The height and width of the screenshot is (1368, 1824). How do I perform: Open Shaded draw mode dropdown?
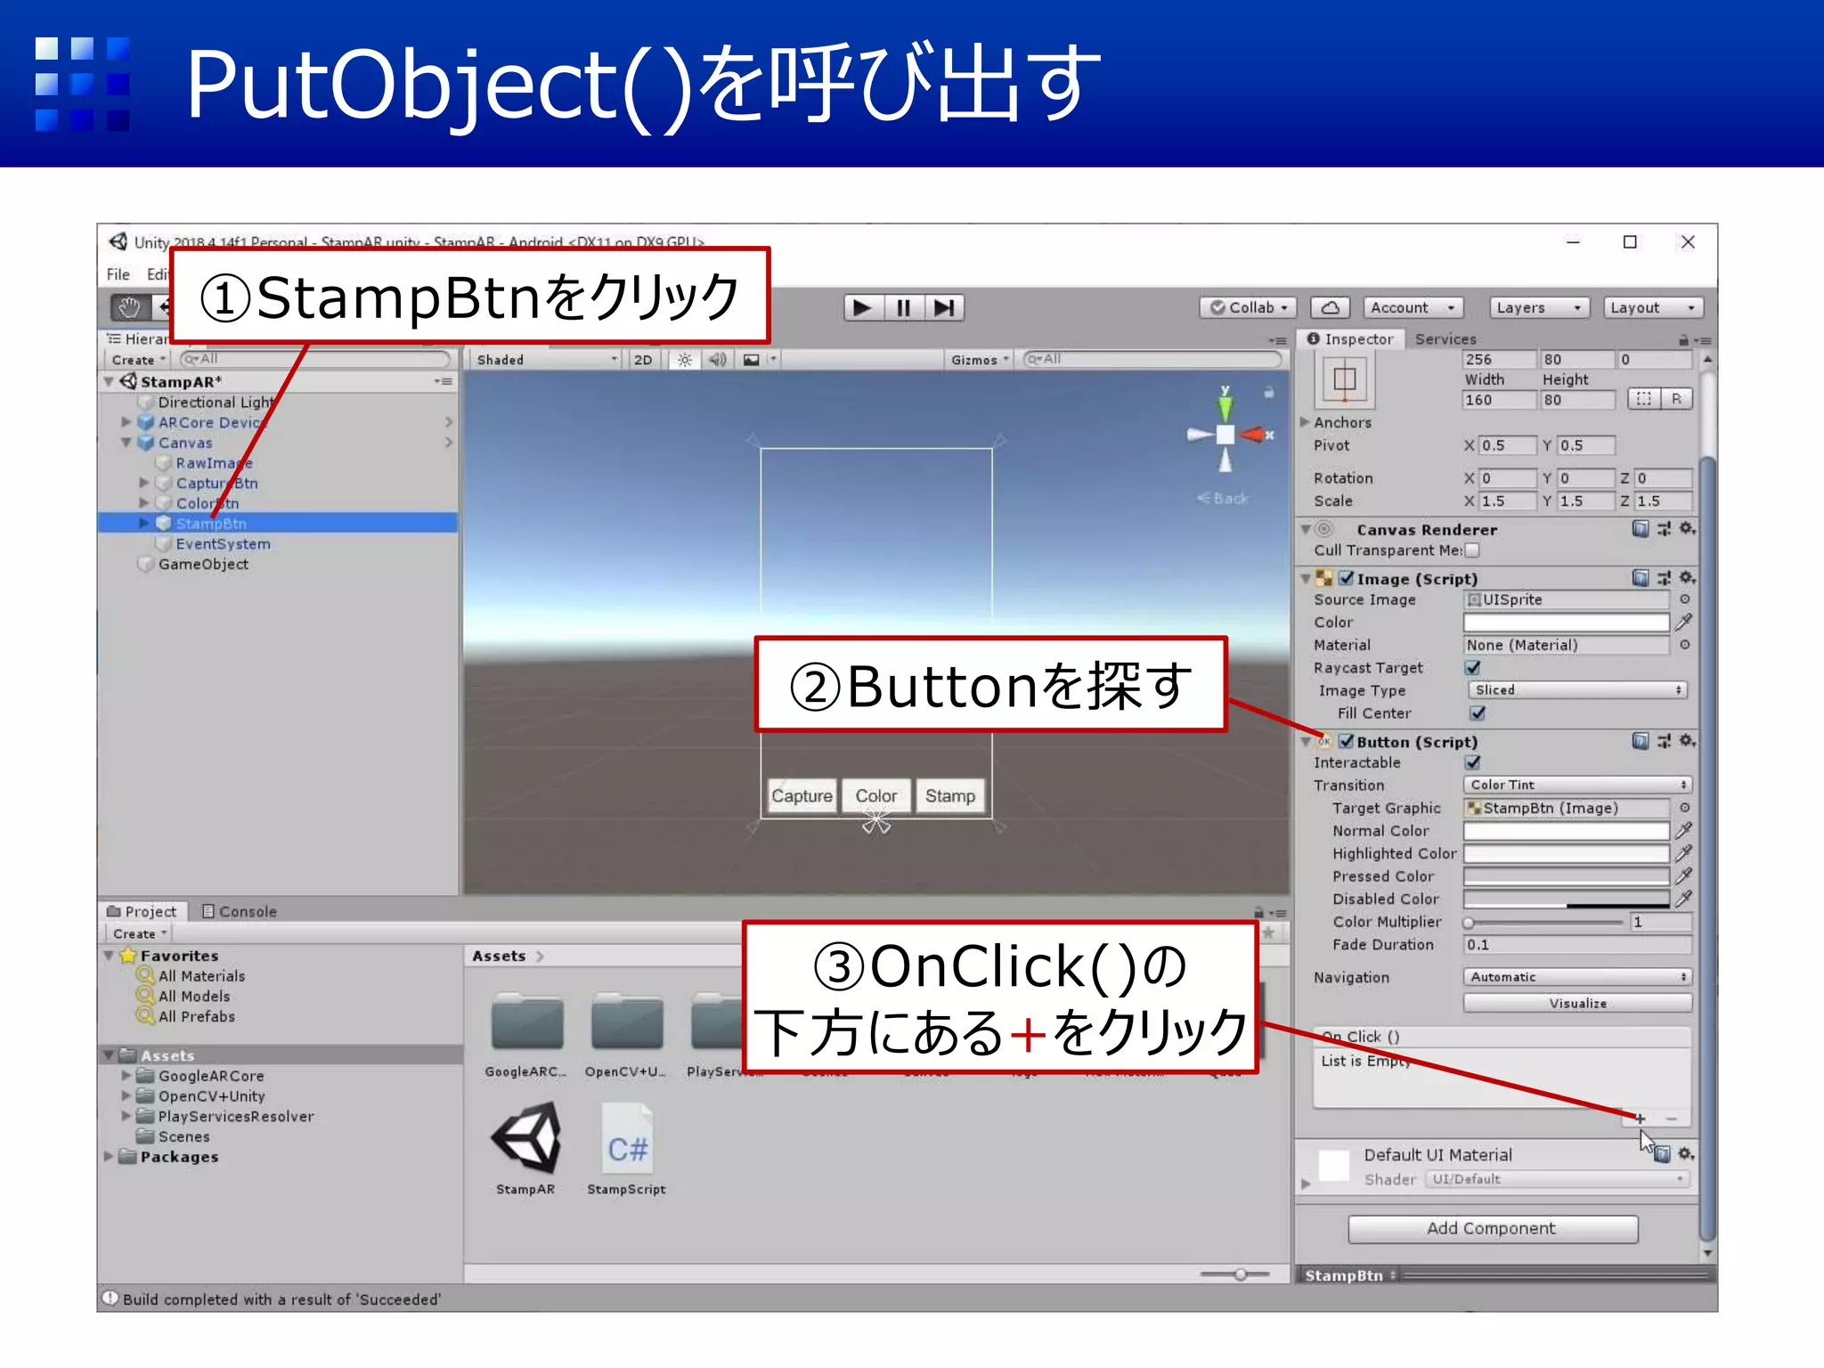point(546,360)
